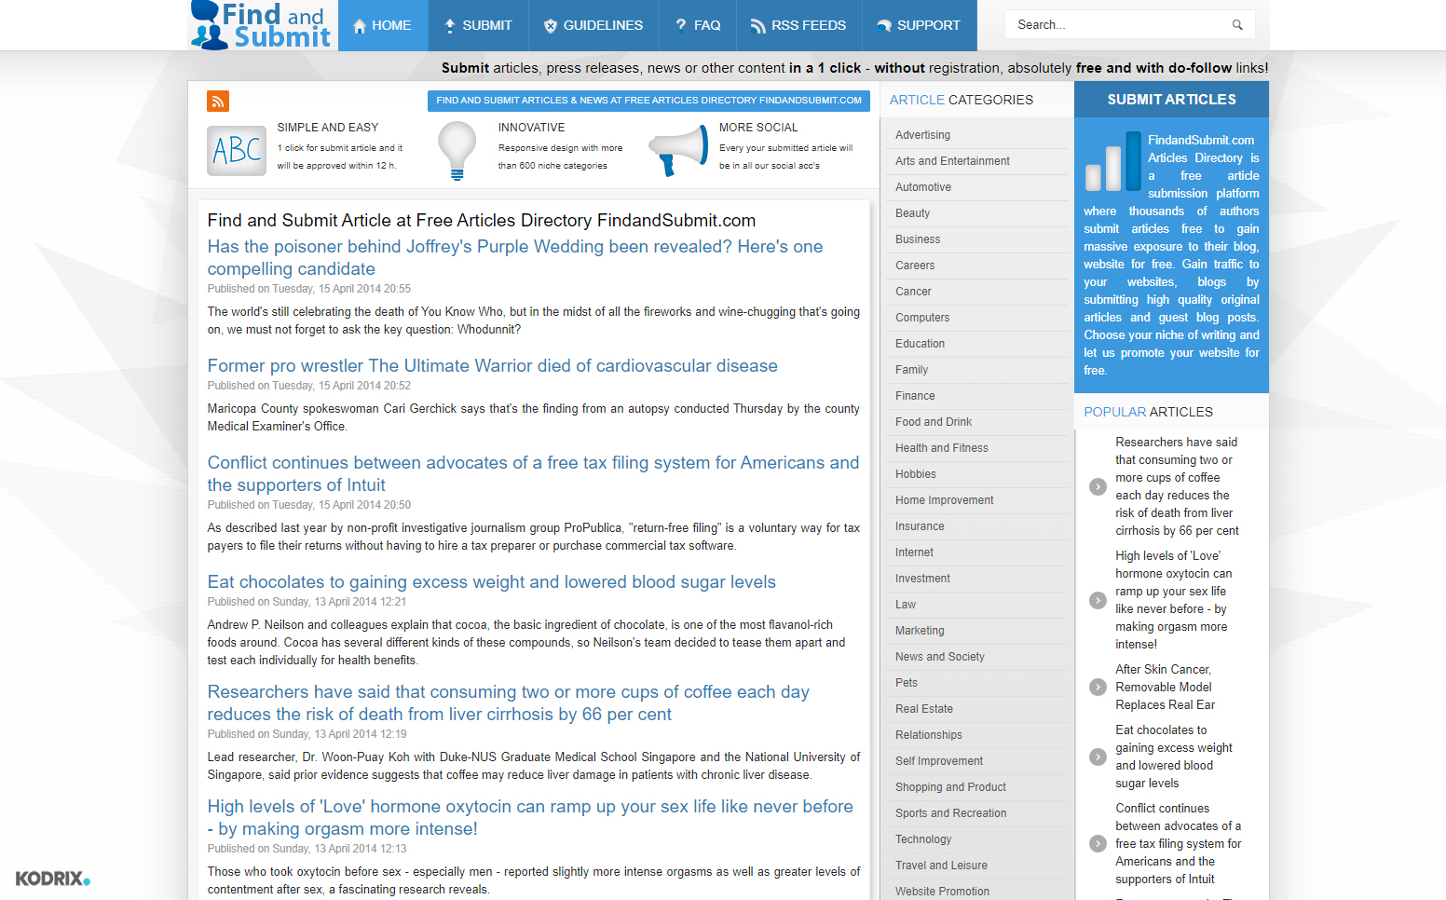Image resolution: width=1446 pixels, height=900 pixels.
Task: Click arrow beside High levels of Love article
Action: [x=1098, y=601]
